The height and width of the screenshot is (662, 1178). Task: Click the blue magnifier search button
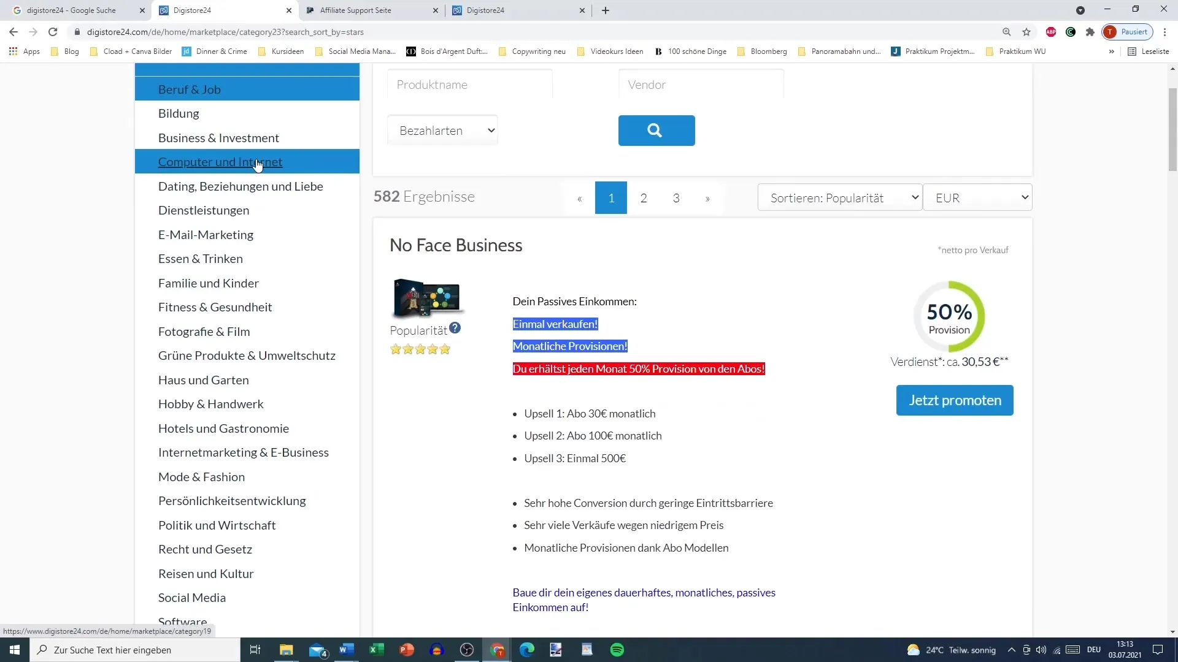[x=656, y=131]
